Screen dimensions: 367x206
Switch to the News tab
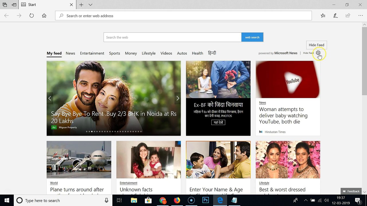click(70, 53)
